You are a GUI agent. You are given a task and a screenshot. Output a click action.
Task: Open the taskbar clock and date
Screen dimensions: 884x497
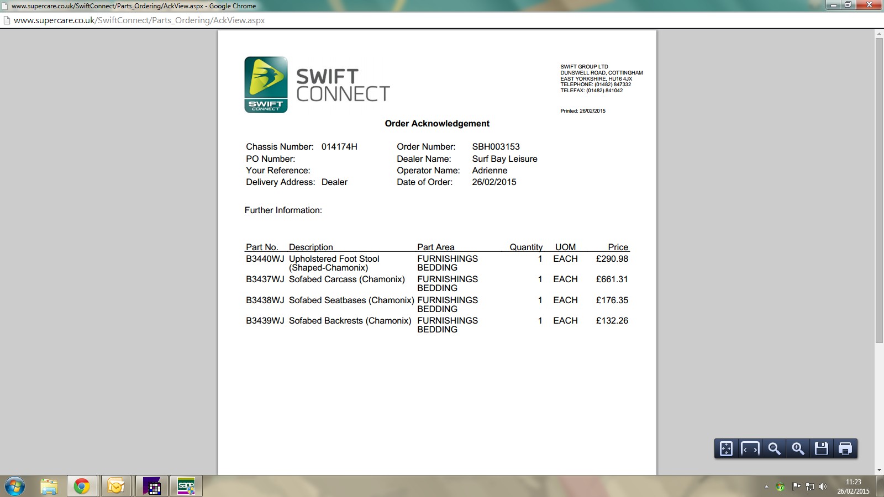click(x=853, y=487)
